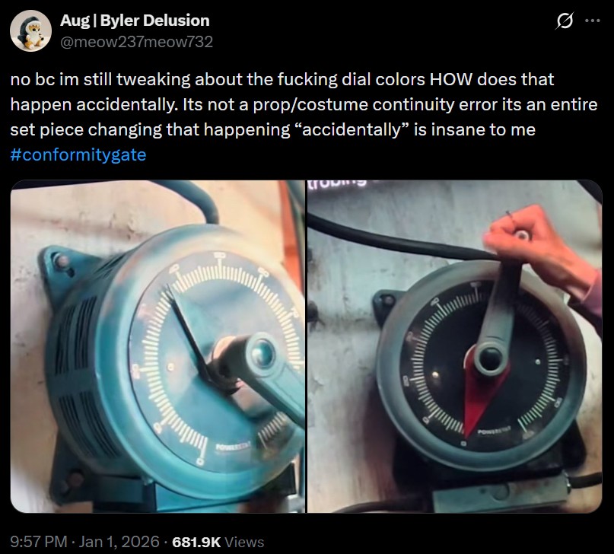
Task: Click the cropped caption text above right image
Action: coord(338,183)
